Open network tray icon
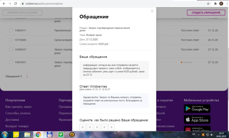The height and width of the screenshot is (138, 229). pyautogui.click(x=207, y=135)
